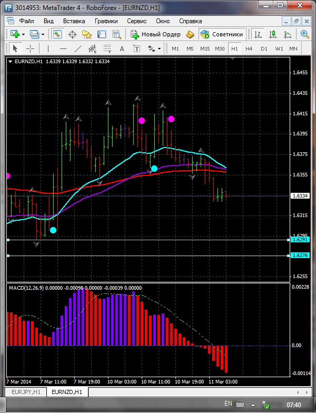316x413 pixels.
Task: Choose the text label tool
Action: coord(137,48)
